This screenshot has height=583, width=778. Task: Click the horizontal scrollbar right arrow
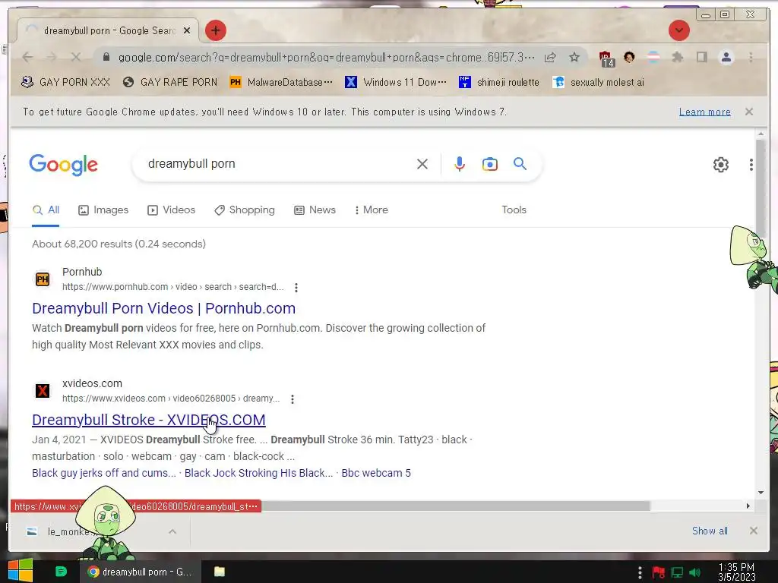(748, 506)
